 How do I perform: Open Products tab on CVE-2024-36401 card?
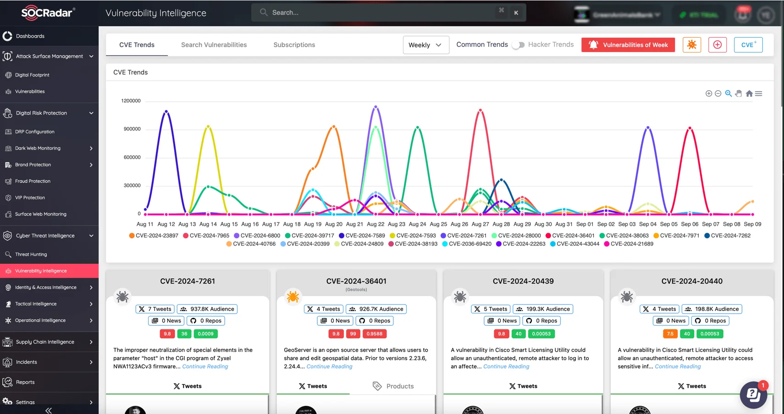click(x=393, y=386)
